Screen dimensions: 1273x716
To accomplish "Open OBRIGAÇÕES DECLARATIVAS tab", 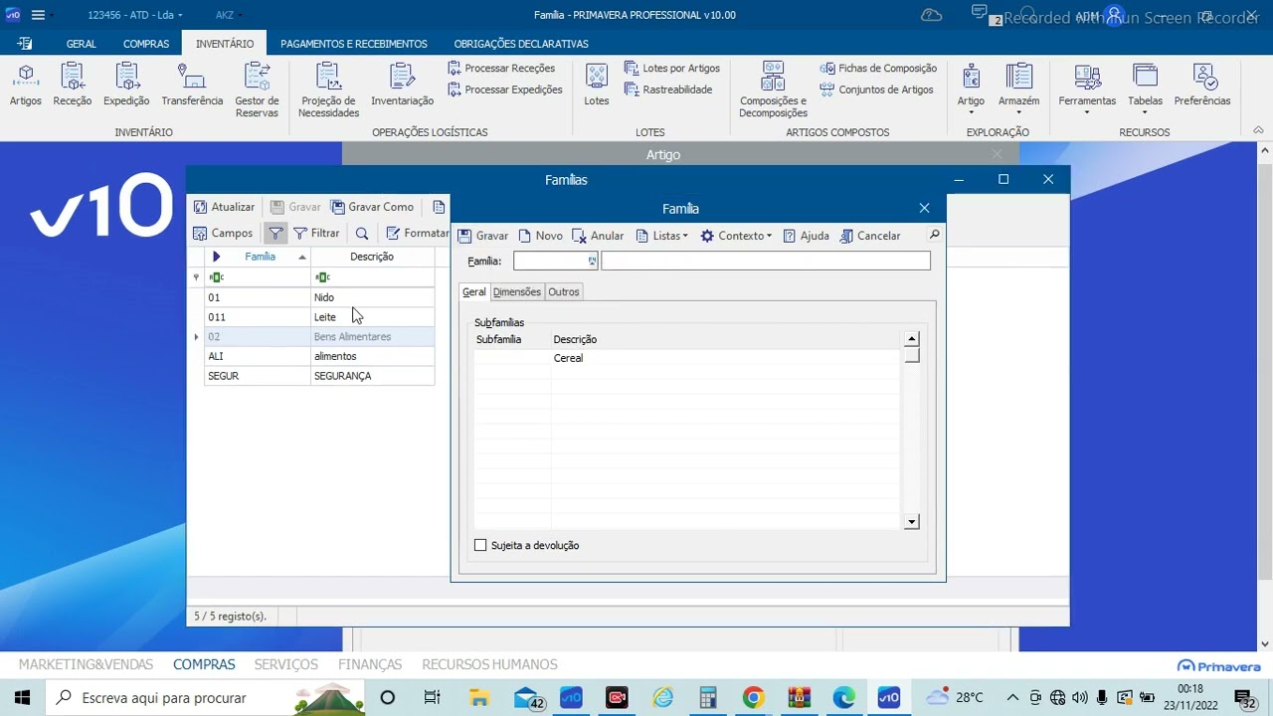I will [521, 44].
